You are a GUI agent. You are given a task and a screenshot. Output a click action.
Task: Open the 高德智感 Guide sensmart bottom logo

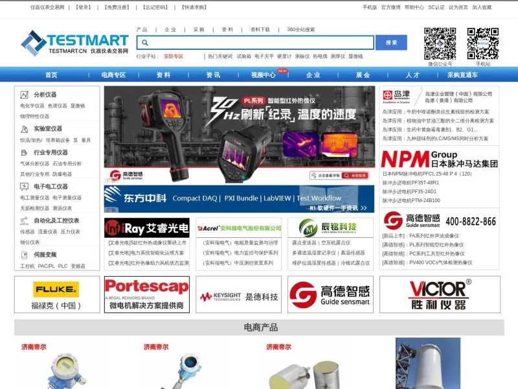tap(330, 294)
